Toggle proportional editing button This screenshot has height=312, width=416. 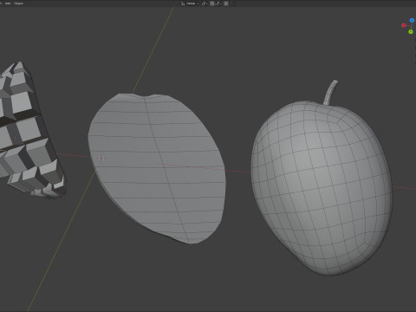(x=226, y=3)
